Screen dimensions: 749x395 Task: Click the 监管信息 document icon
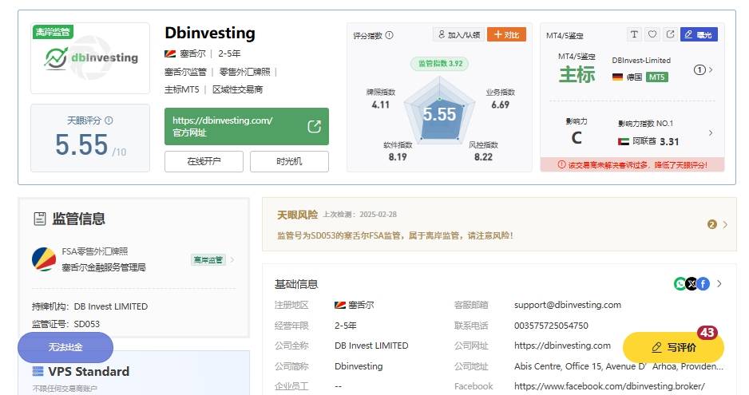click(40, 219)
